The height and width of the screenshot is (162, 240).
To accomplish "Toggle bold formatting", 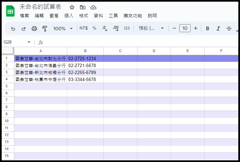I will point(208,29).
